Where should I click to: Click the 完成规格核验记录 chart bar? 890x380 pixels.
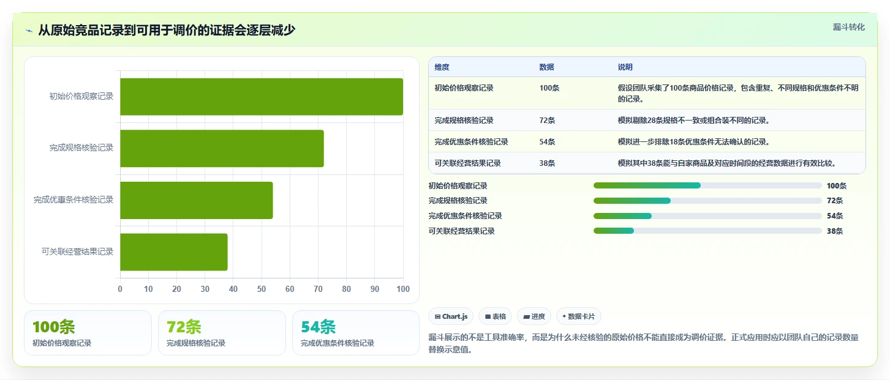click(x=222, y=148)
